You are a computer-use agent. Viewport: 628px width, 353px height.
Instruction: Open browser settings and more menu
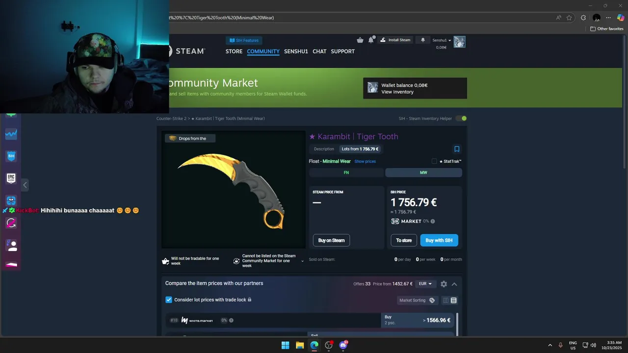608,18
